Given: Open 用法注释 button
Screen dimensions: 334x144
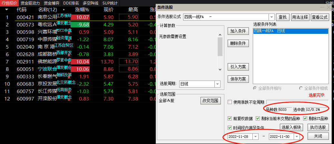Looking at the screenshot, I should coord(300,17).
